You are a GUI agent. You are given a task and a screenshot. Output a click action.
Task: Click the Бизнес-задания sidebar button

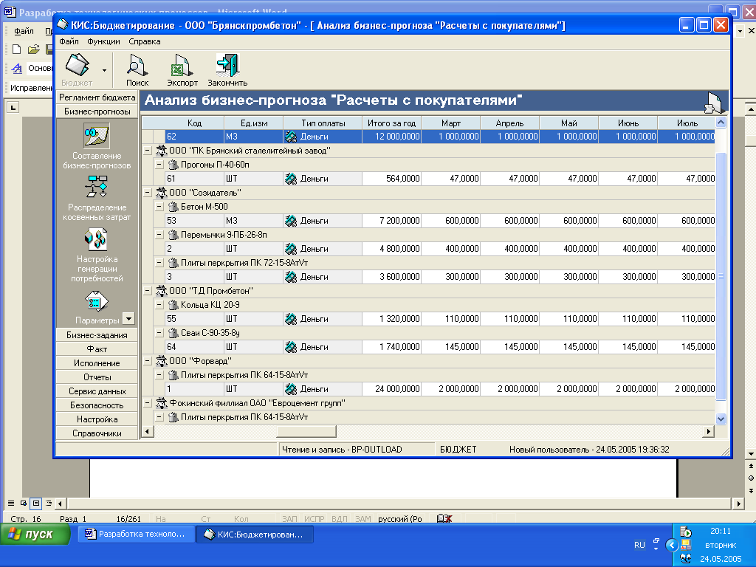97,335
